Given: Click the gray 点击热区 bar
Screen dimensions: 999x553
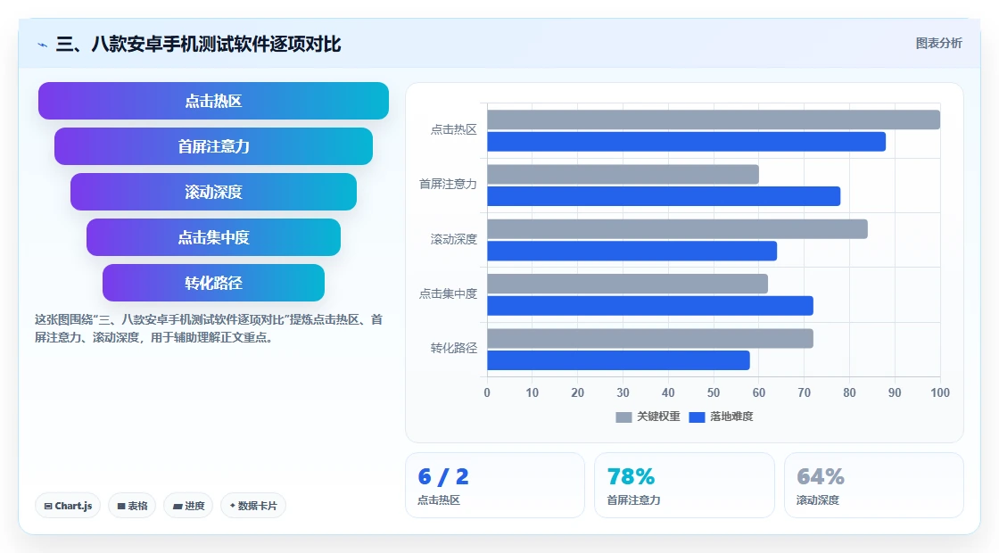Looking at the screenshot, I should click(x=714, y=120).
